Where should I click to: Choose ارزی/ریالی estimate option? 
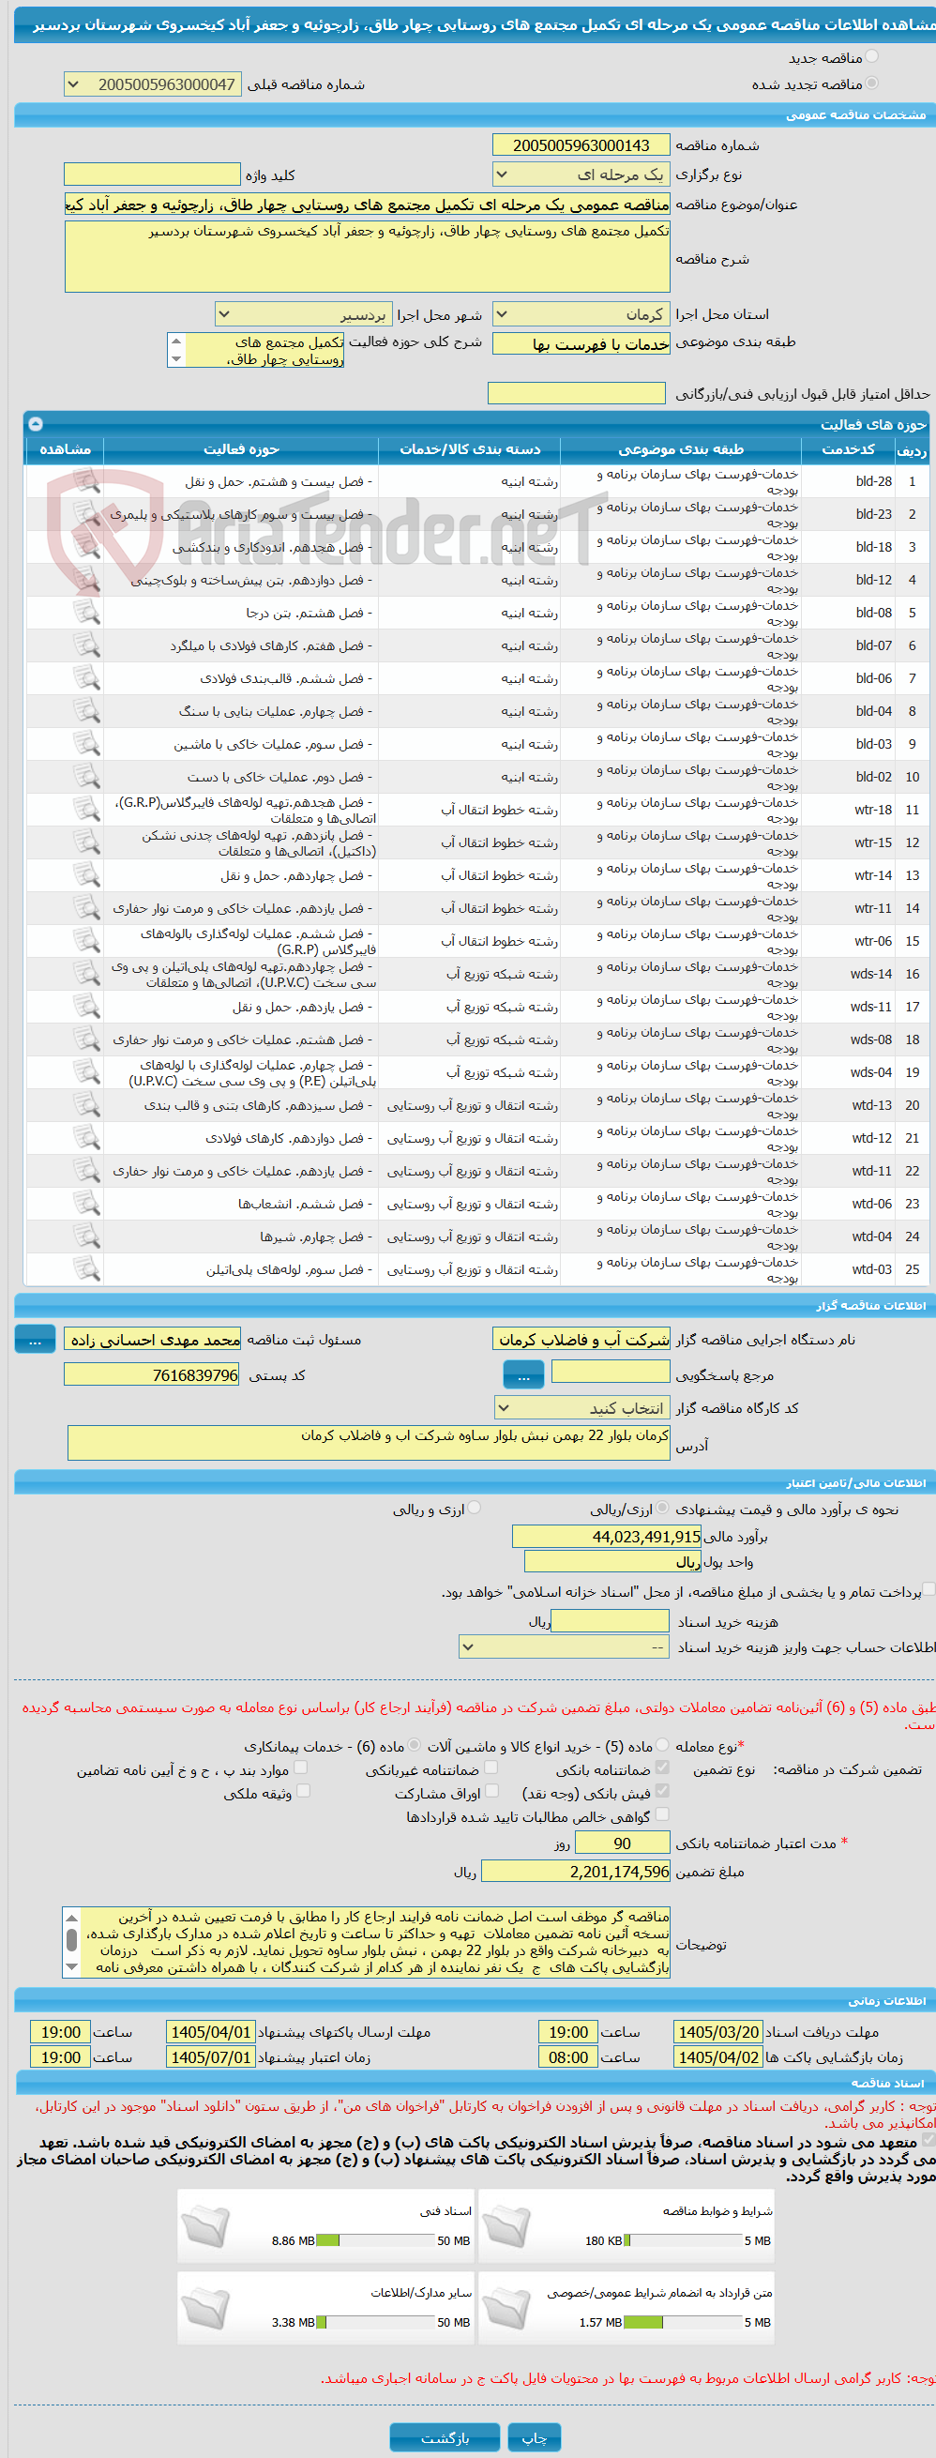pyautogui.click(x=663, y=1509)
